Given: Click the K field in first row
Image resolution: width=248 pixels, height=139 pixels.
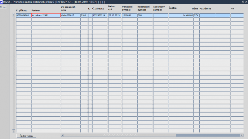Looking at the screenshot, I should [90, 15].
